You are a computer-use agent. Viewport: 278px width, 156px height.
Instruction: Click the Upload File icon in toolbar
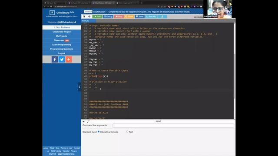[89, 16]
